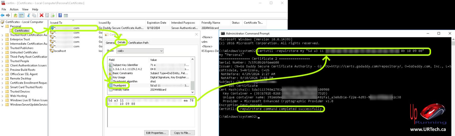The width and height of the screenshot is (455, 136).
Task: Click the Cut scissors toolbar icon
Action: tap(29, 15)
